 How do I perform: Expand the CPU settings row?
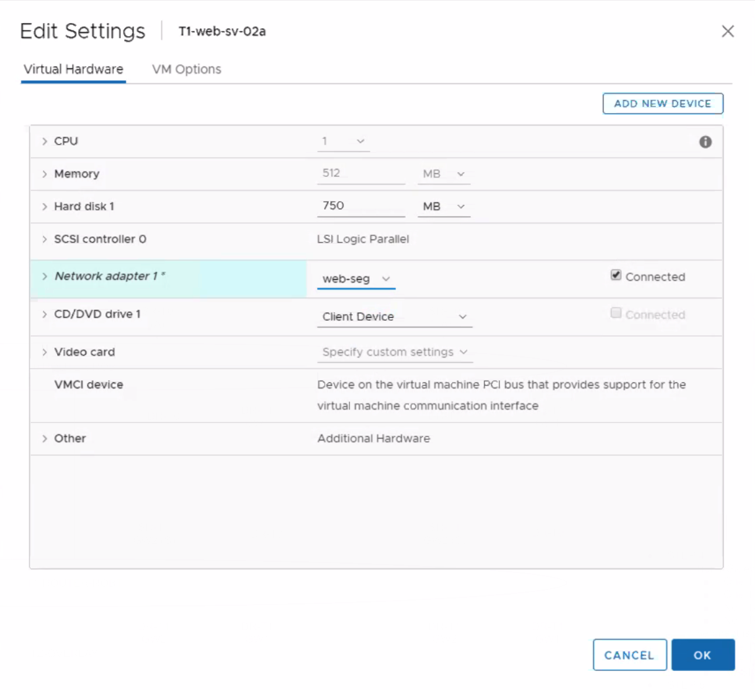point(45,141)
